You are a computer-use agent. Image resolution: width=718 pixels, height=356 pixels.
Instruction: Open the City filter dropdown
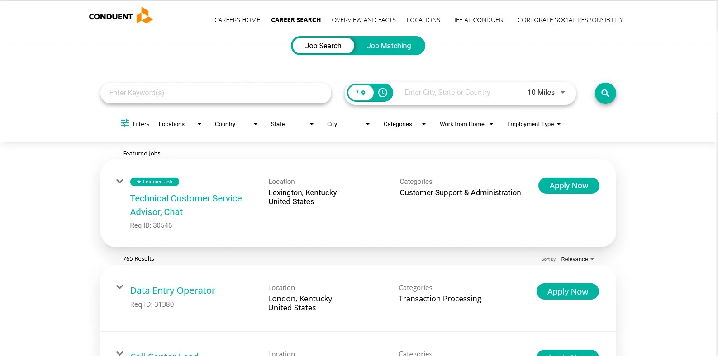click(x=348, y=124)
